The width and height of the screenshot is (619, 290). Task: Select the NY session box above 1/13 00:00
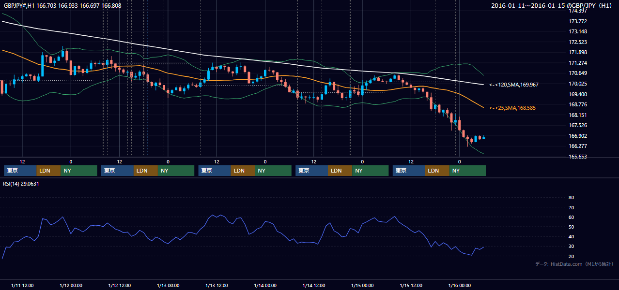pyautogui.click(x=176, y=171)
